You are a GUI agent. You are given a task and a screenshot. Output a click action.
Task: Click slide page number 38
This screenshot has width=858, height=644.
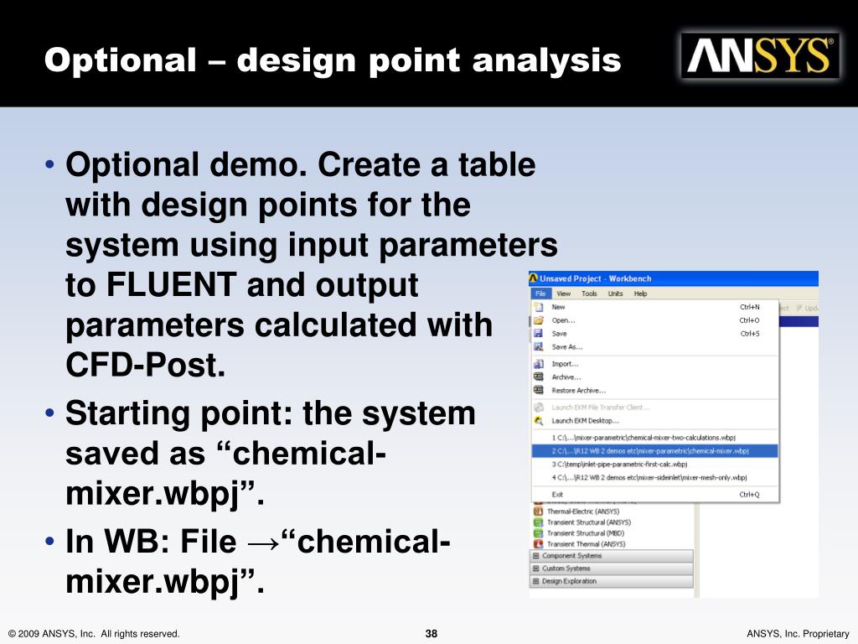point(432,634)
